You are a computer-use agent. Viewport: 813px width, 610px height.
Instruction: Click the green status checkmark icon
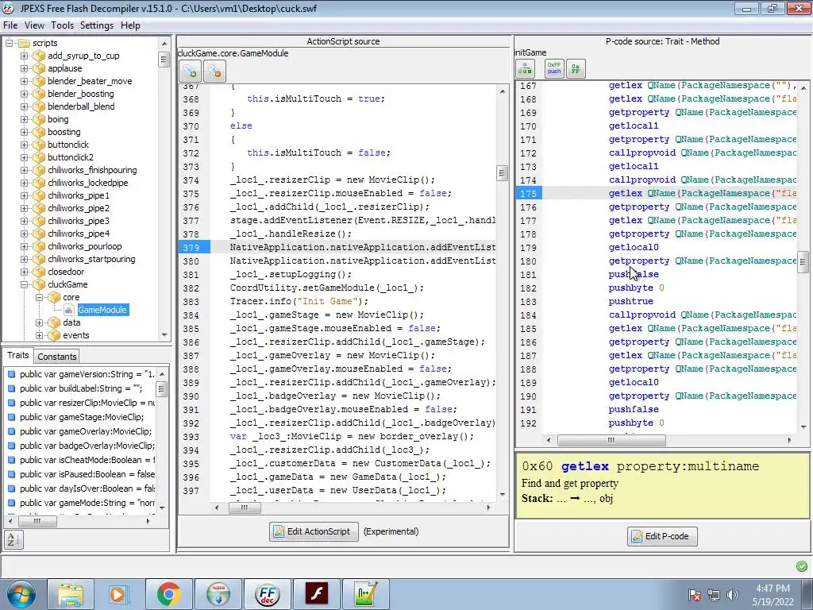pyautogui.click(x=802, y=566)
